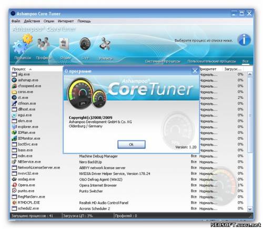Select the mdm.exe window icon

(x=14, y=156)
